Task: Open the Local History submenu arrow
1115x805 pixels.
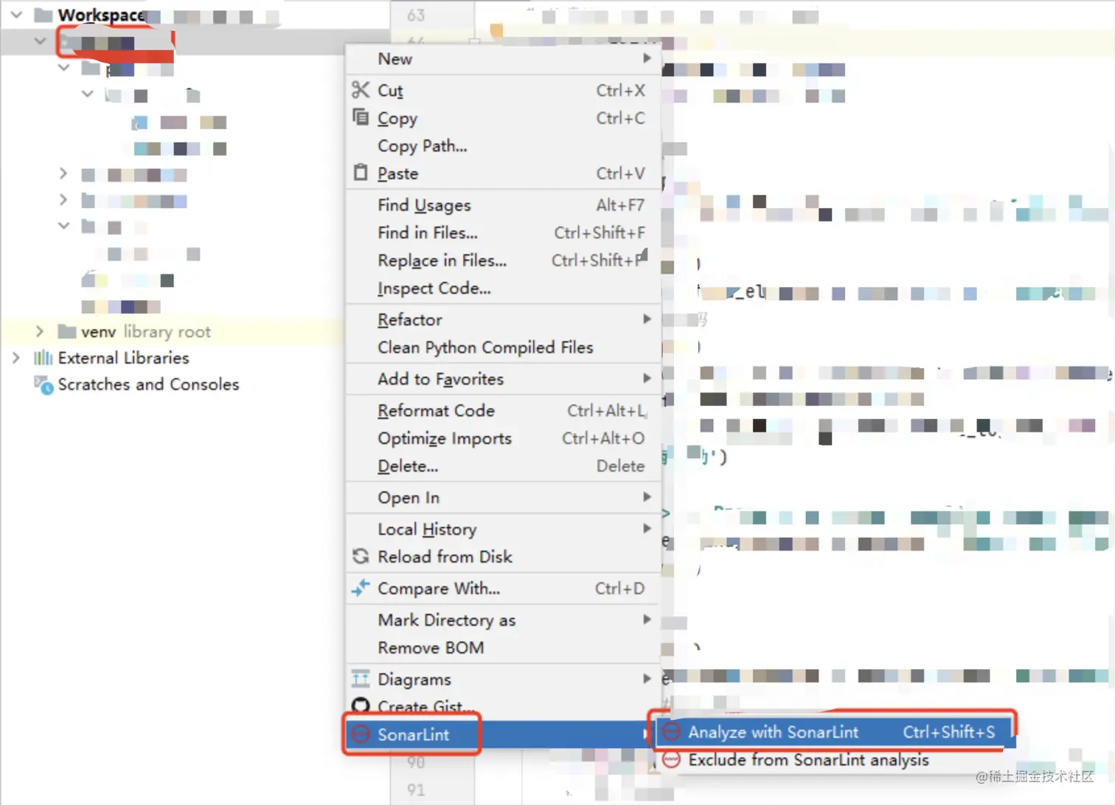Action: click(647, 528)
